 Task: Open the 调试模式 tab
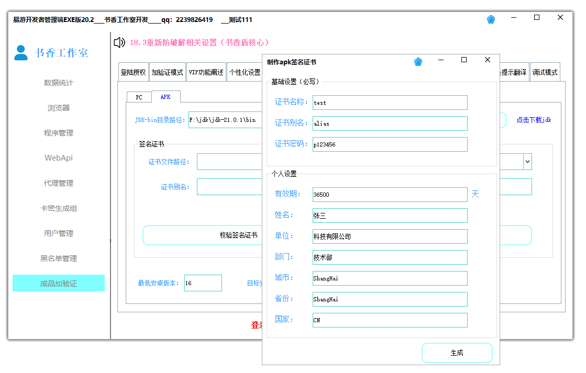[x=546, y=72]
